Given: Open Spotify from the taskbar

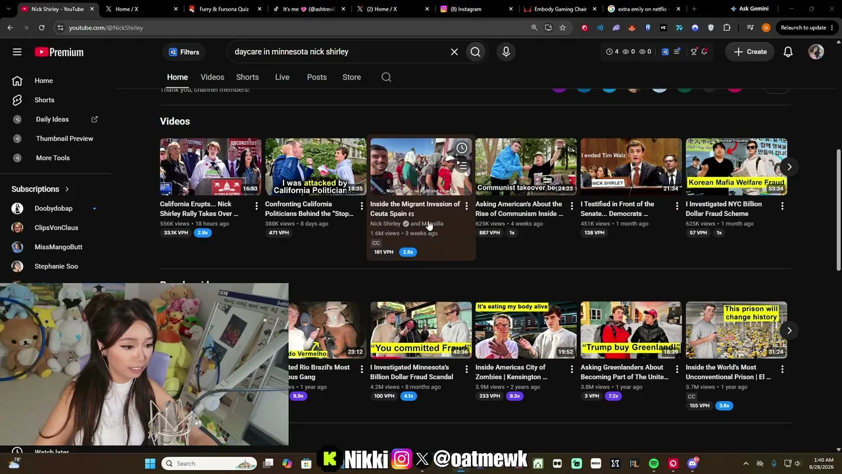Looking at the screenshot, I should [x=654, y=463].
